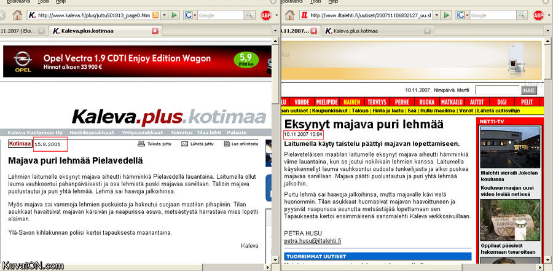
Task: Open Palaute link in Kaleva navigation bar
Action: (x=237, y=133)
